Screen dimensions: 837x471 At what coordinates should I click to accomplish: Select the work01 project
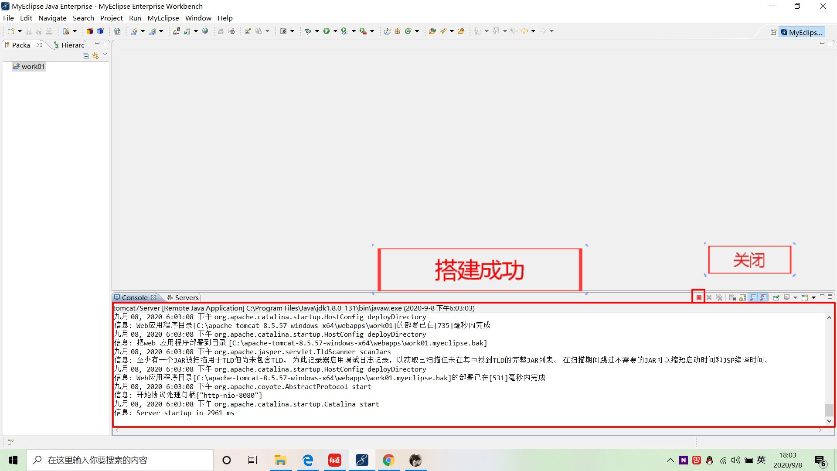pyautogui.click(x=33, y=66)
